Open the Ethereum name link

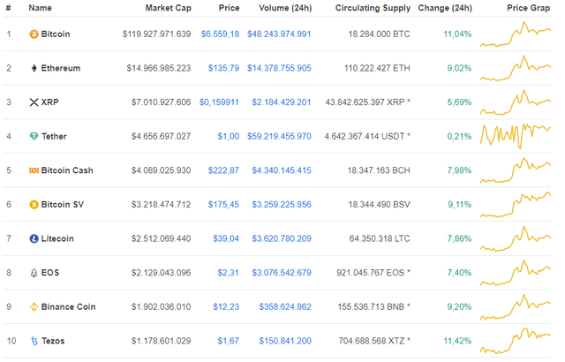(61, 68)
